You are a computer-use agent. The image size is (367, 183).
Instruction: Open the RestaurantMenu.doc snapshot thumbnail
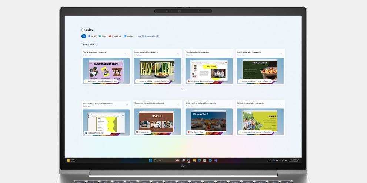(x=106, y=122)
